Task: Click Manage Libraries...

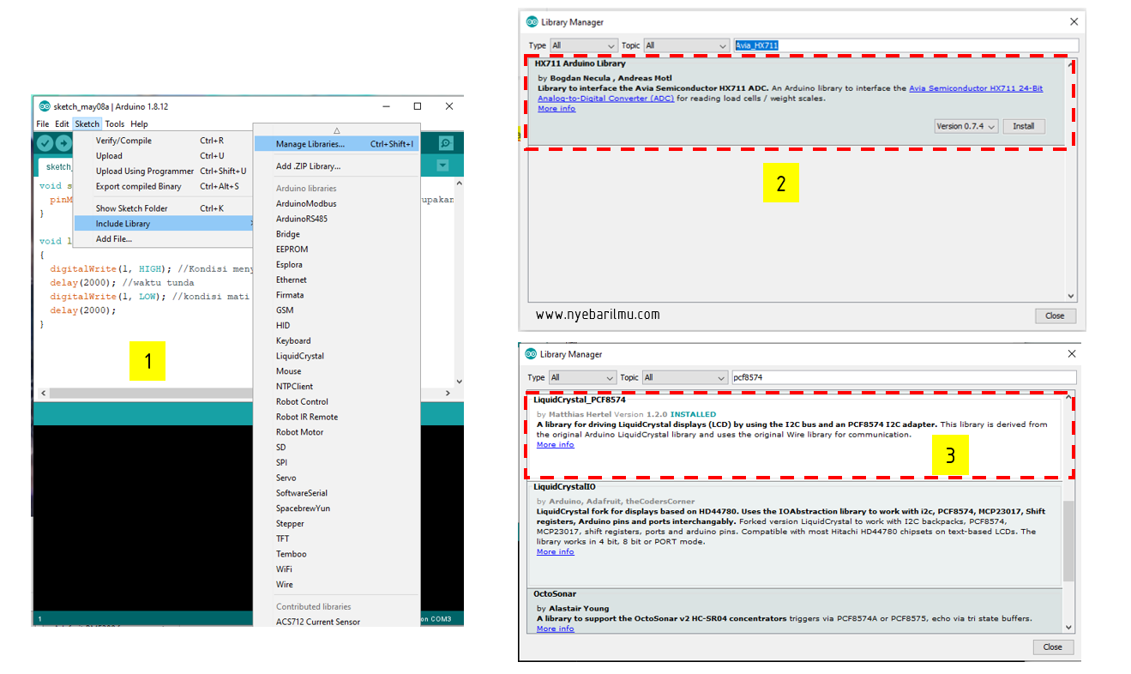Action: pos(336,144)
